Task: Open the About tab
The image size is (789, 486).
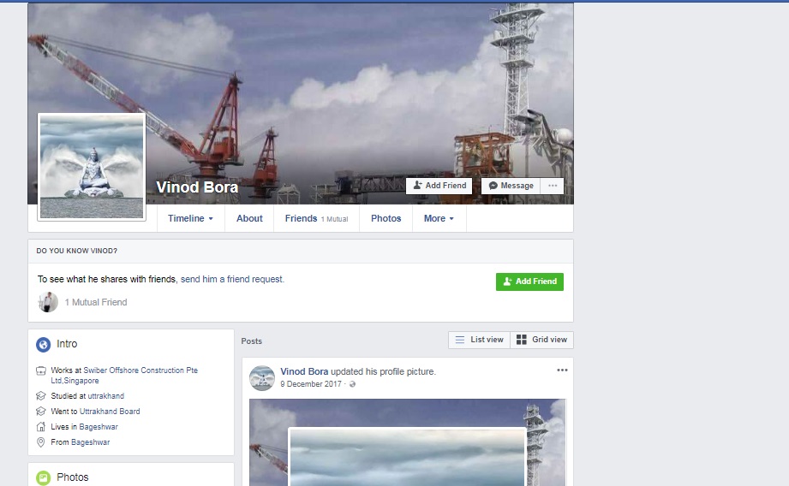Action: [x=249, y=218]
